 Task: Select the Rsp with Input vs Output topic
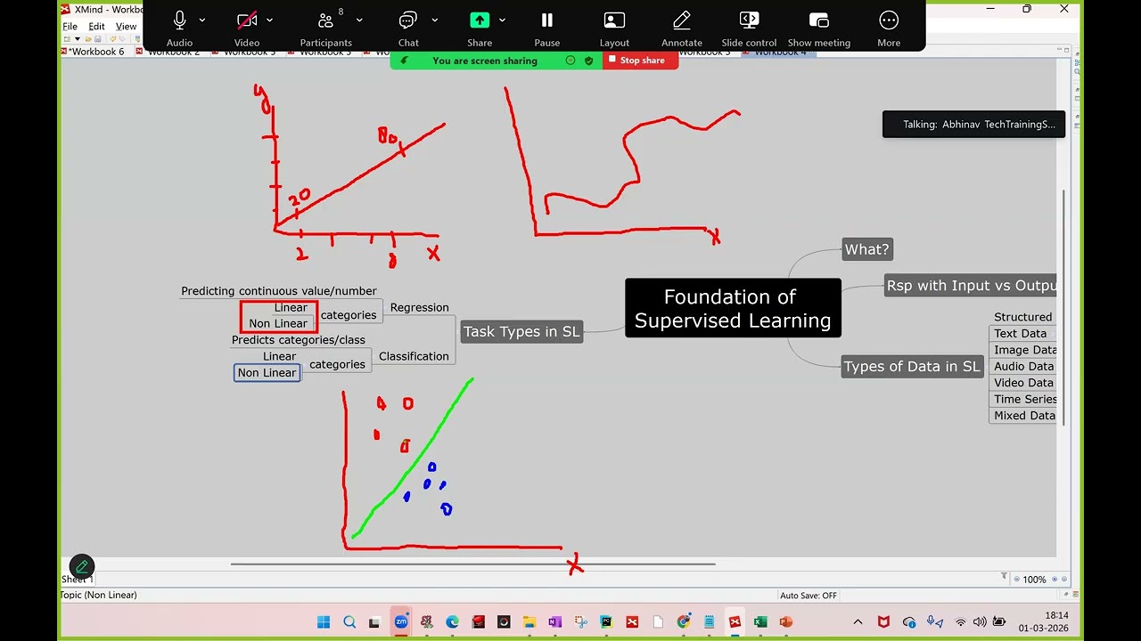point(971,286)
